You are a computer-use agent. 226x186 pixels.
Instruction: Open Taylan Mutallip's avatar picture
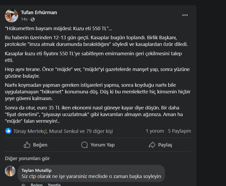click(x=10, y=171)
